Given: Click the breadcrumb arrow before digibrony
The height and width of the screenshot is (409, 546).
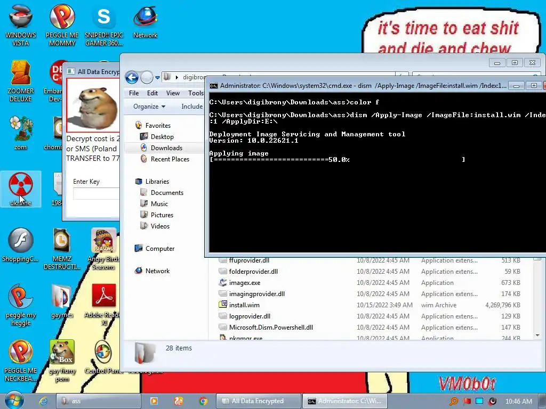Looking at the screenshot, I should [x=177, y=77].
